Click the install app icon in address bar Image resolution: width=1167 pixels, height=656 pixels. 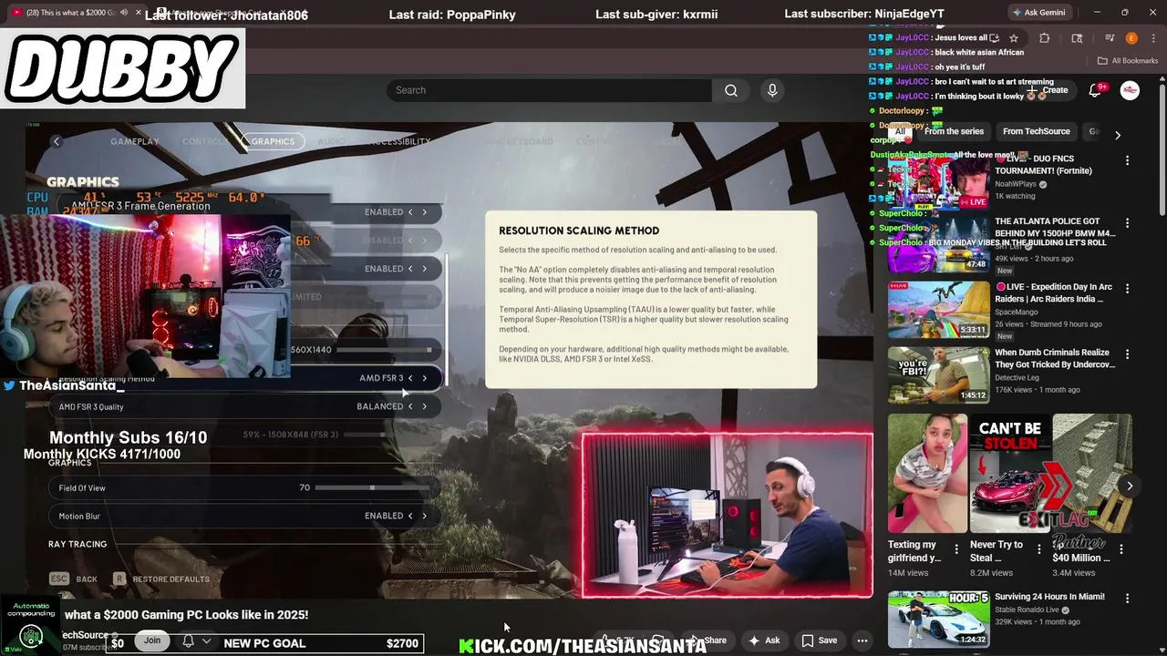(x=994, y=38)
